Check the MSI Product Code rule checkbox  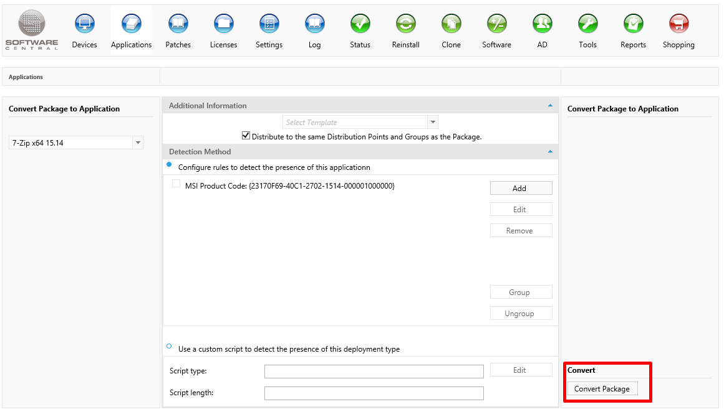tap(176, 184)
